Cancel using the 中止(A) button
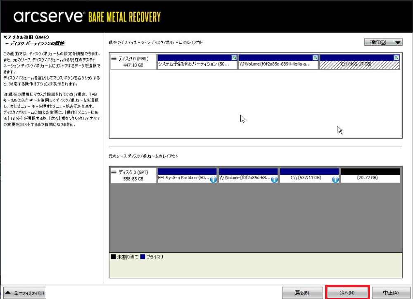 (x=390, y=293)
